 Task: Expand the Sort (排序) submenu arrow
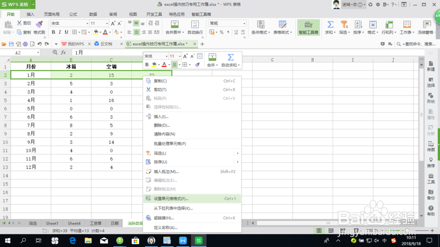pyautogui.click(x=238, y=162)
